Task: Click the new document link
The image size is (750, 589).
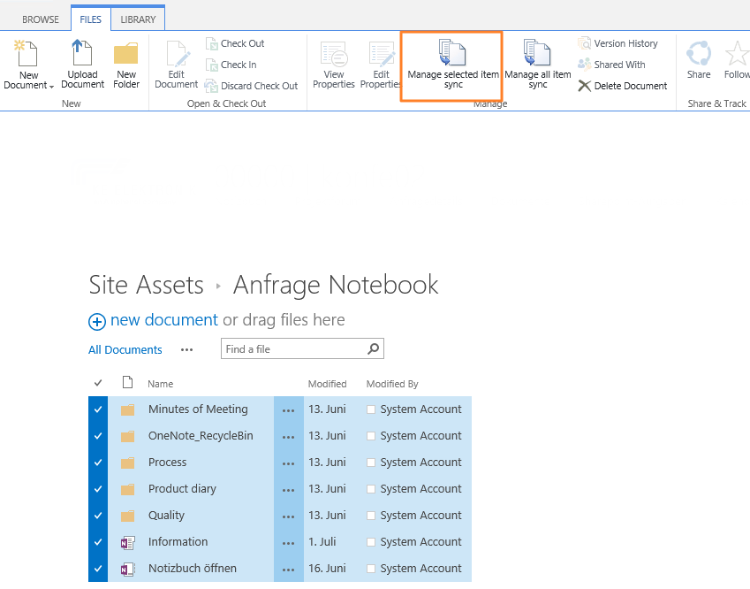Action: (164, 320)
